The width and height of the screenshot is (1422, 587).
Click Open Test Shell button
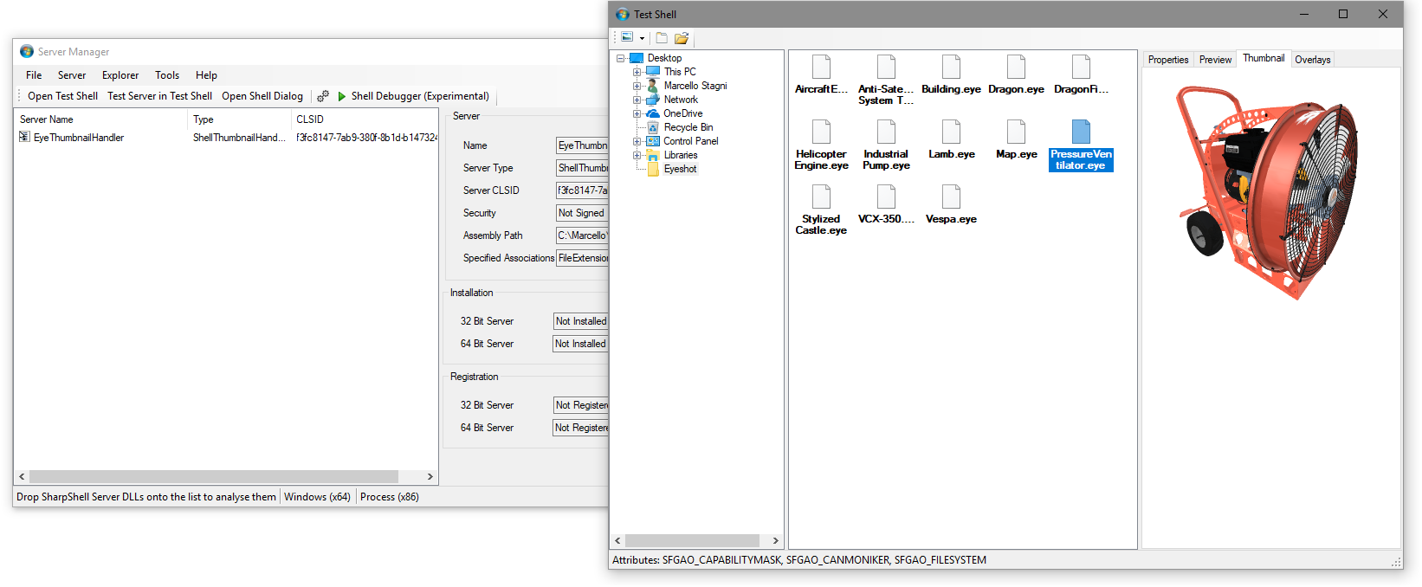click(62, 96)
